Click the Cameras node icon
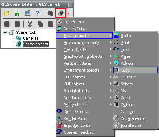 pos(19,38)
